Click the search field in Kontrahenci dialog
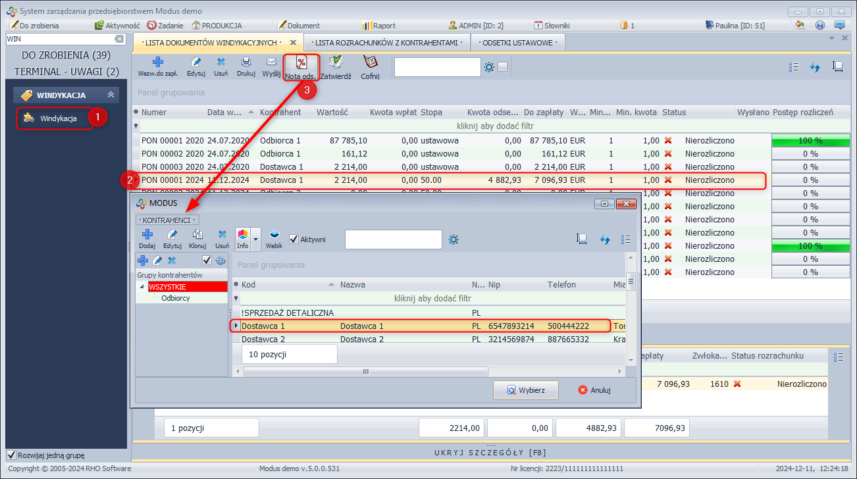Viewport: 857px width, 479px height. pos(393,239)
